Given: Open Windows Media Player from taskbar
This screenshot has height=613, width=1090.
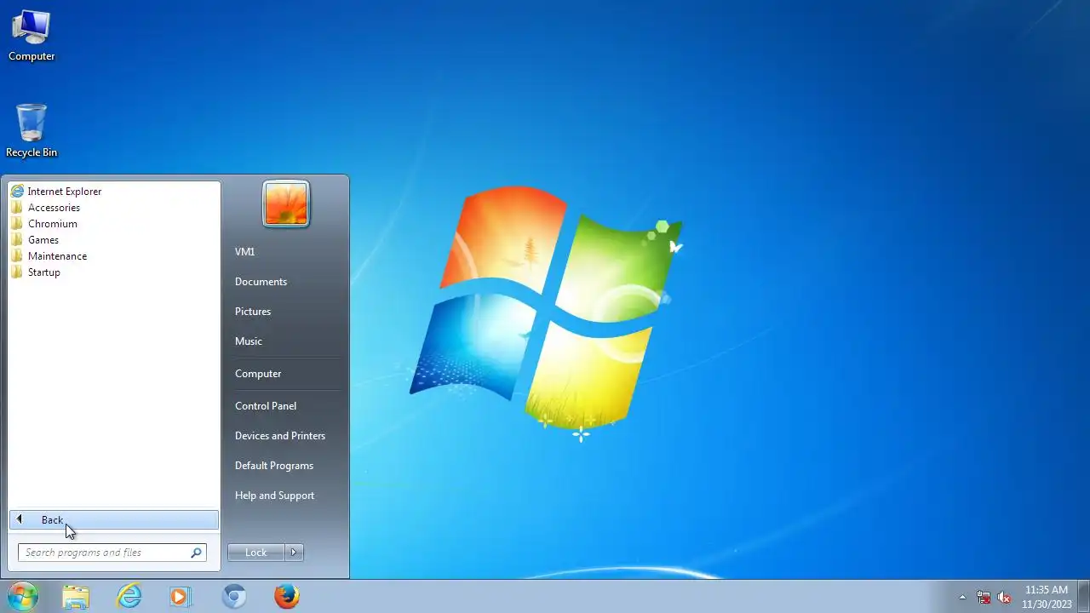Looking at the screenshot, I should 181,597.
